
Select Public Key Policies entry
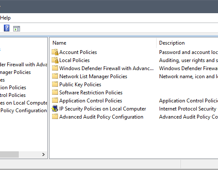point(80,85)
